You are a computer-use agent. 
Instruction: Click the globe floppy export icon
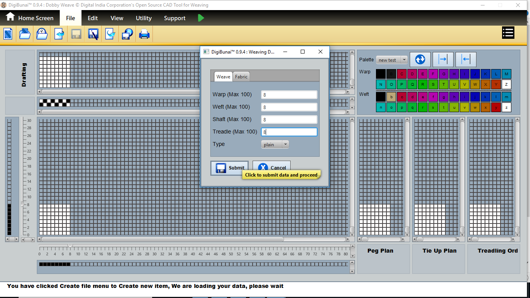tap(127, 34)
